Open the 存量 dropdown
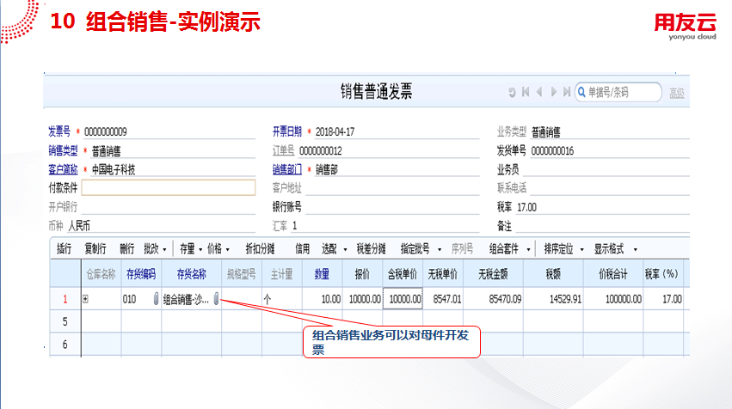This screenshot has width=732, height=409. point(200,250)
